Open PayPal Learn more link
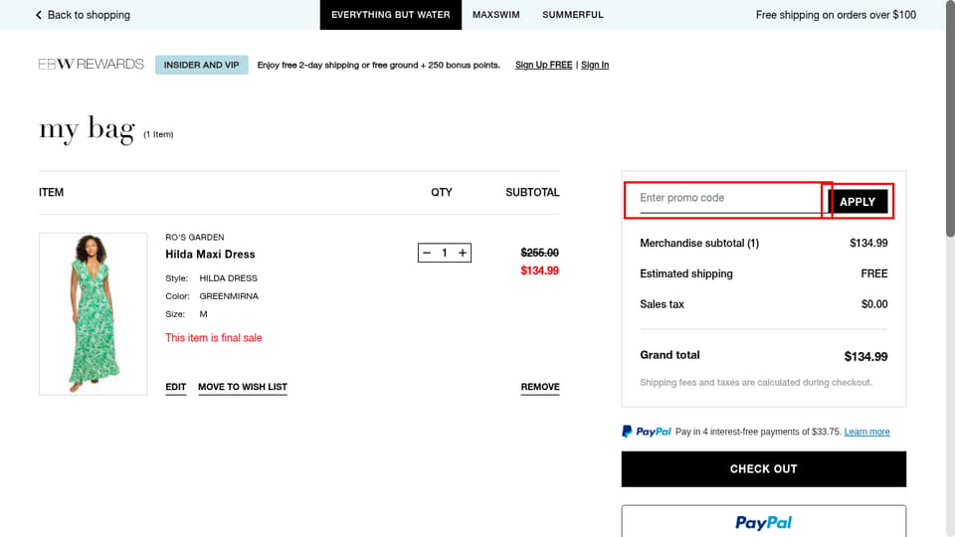 coord(866,432)
